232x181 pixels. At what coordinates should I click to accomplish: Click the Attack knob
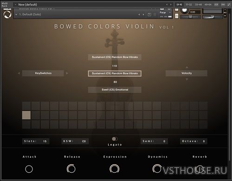tap(29, 169)
